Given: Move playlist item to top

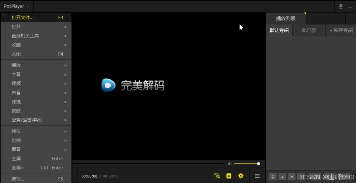Looking at the screenshot, I should point(273,177).
